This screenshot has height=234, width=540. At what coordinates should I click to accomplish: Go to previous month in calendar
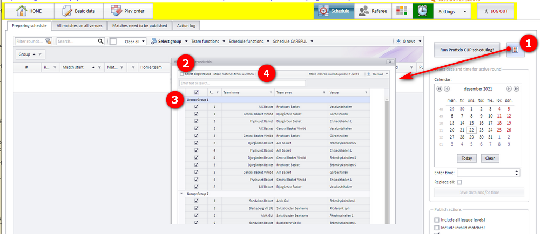tap(447, 88)
